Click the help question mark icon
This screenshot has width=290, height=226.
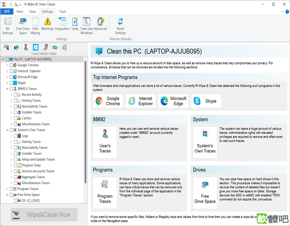(287, 12)
